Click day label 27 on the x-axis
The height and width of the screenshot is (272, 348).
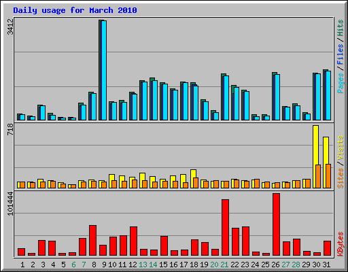tap(285, 265)
